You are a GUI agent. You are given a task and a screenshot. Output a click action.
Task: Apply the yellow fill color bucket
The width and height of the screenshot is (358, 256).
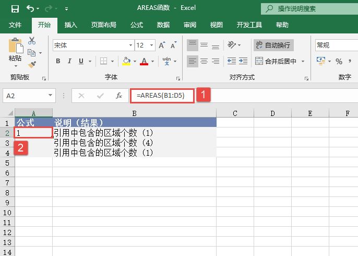coord(126,61)
